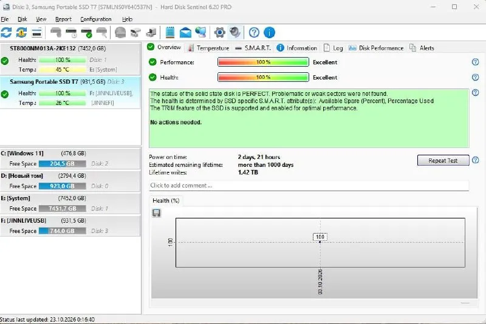Image resolution: width=486 pixels, height=324 pixels.
Task: Click the third toolbar icon showing a disk panel
Action: click(x=36, y=33)
